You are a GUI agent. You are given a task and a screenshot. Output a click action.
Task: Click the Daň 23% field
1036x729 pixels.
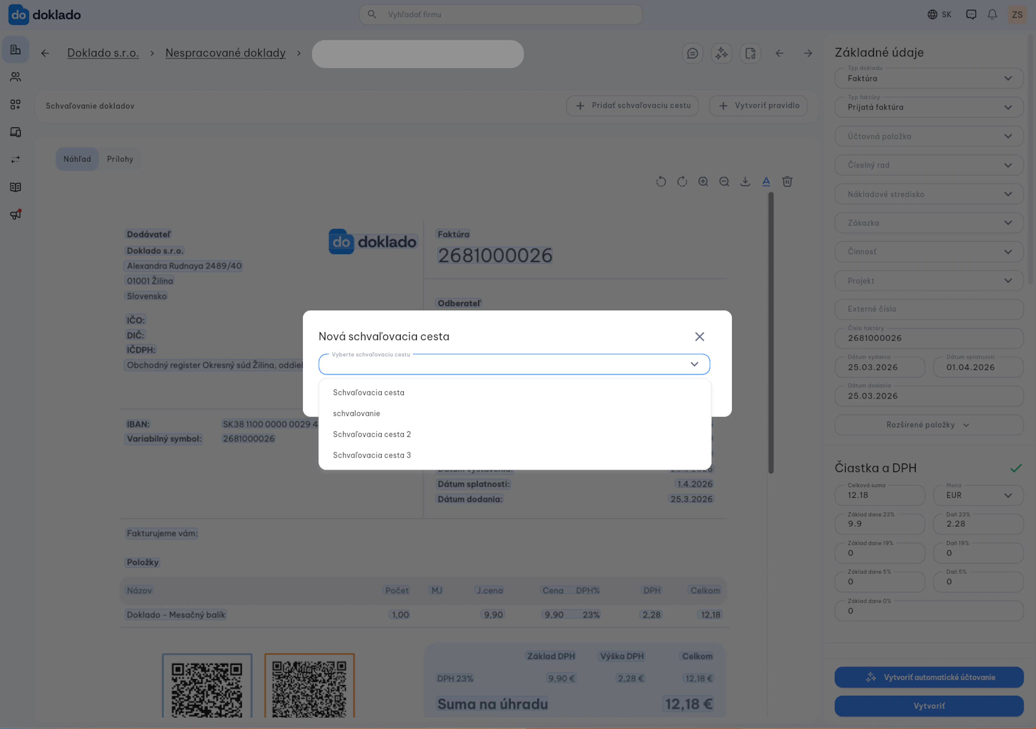(978, 524)
